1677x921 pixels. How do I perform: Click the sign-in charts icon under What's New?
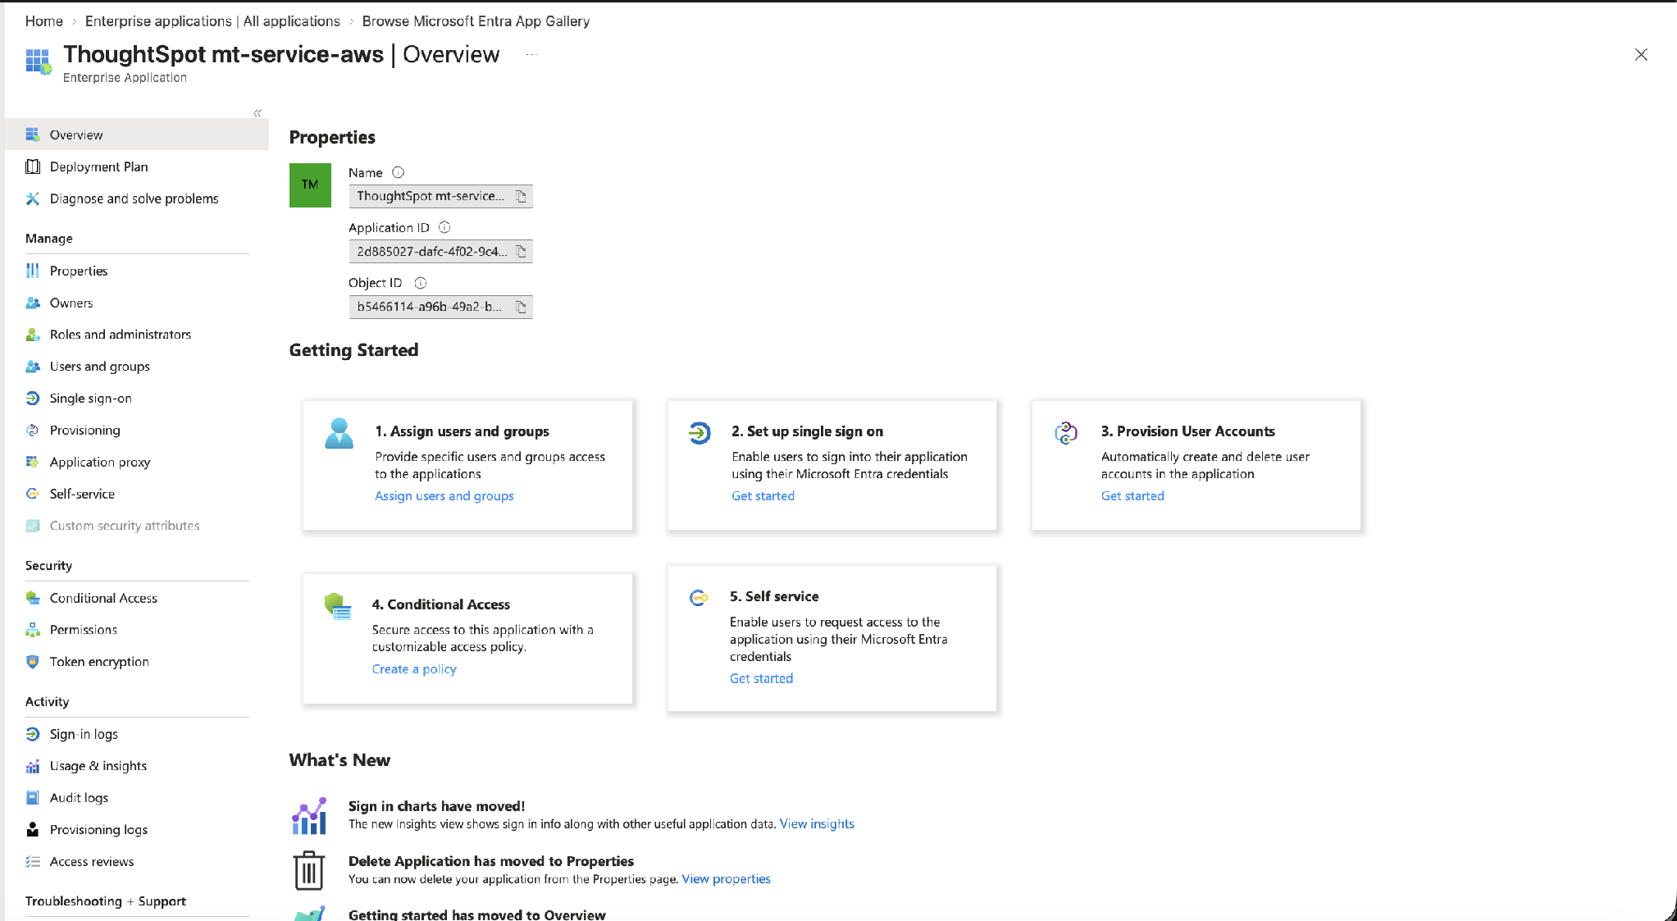[309, 816]
